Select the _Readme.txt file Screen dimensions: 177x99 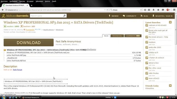(12, 58)
